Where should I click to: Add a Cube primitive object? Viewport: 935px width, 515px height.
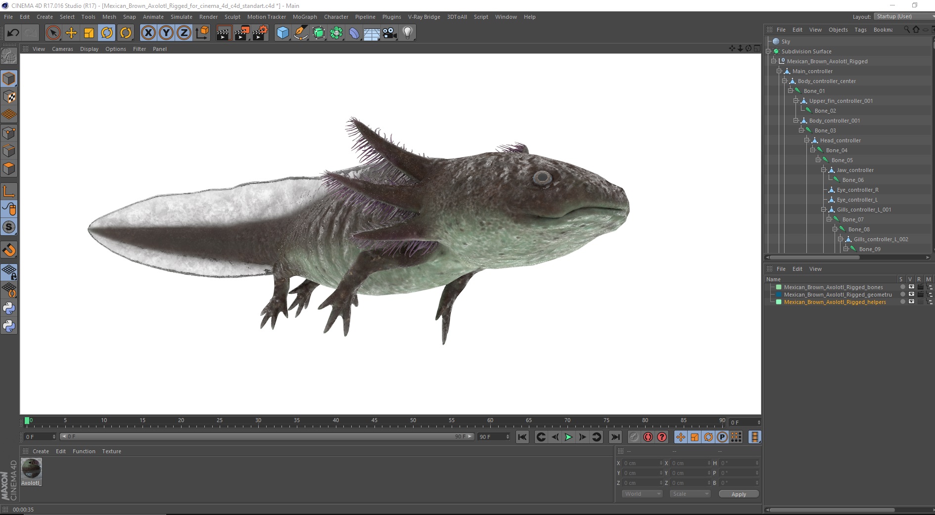pyautogui.click(x=282, y=33)
